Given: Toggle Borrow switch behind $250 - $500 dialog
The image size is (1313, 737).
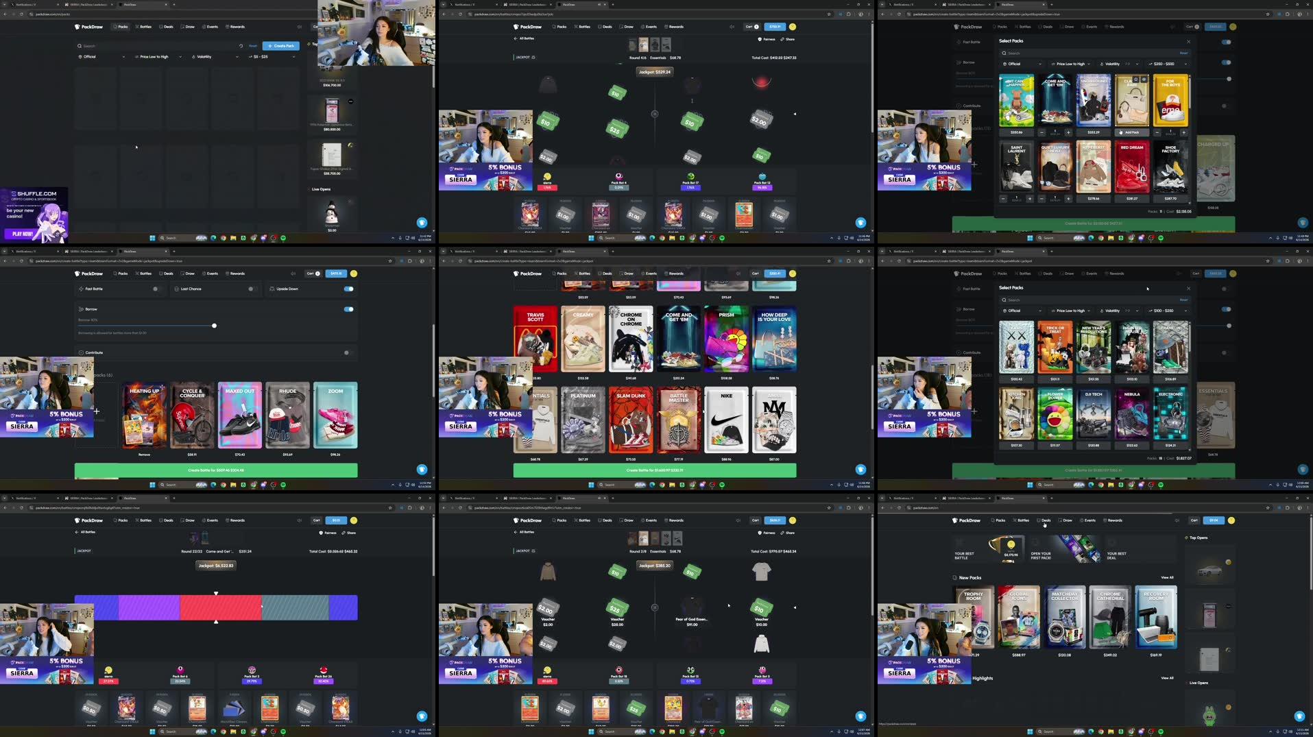Looking at the screenshot, I should click(1226, 62).
